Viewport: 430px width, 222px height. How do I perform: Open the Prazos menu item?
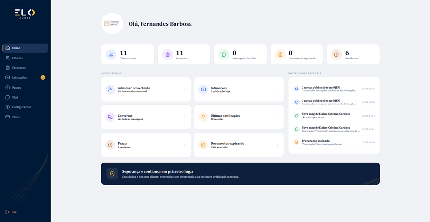tap(25, 88)
